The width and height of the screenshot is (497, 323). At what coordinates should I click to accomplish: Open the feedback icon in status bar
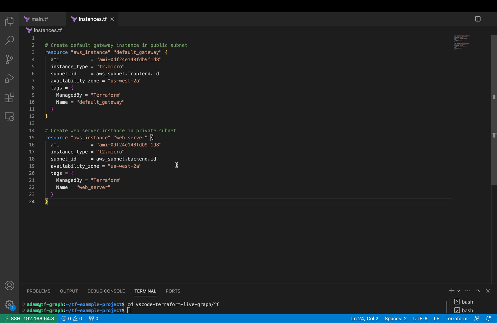tap(477, 319)
